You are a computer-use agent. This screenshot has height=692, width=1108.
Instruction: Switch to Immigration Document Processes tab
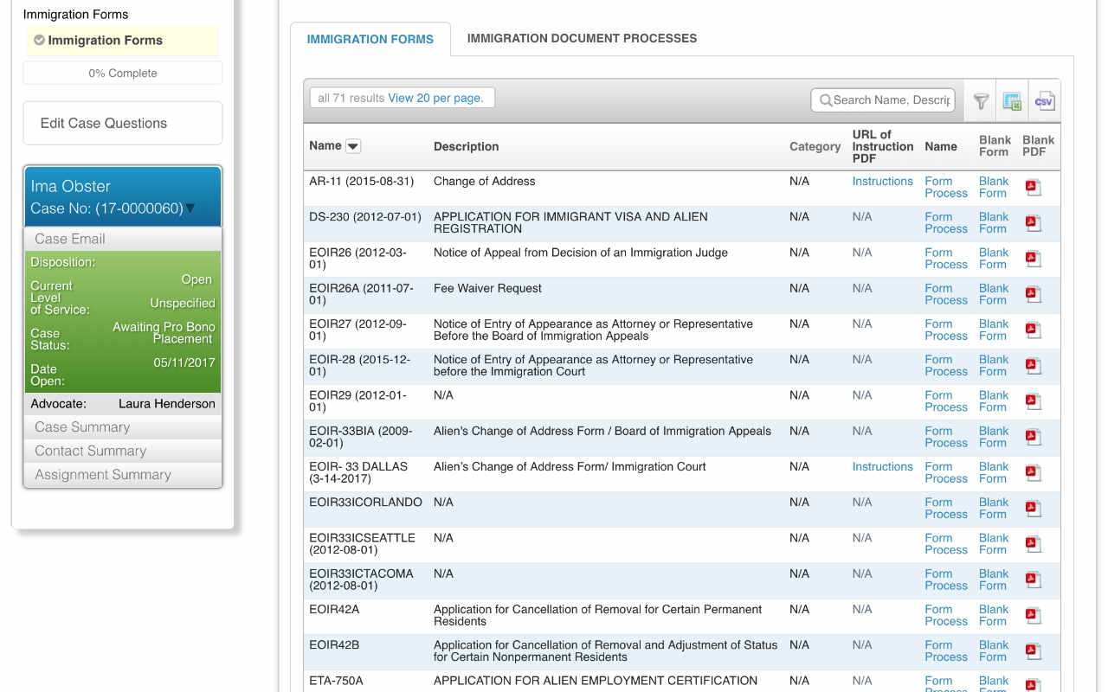pos(582,38)
